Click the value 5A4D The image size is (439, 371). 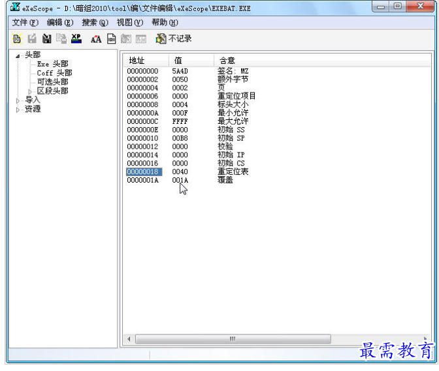point(180,71)
